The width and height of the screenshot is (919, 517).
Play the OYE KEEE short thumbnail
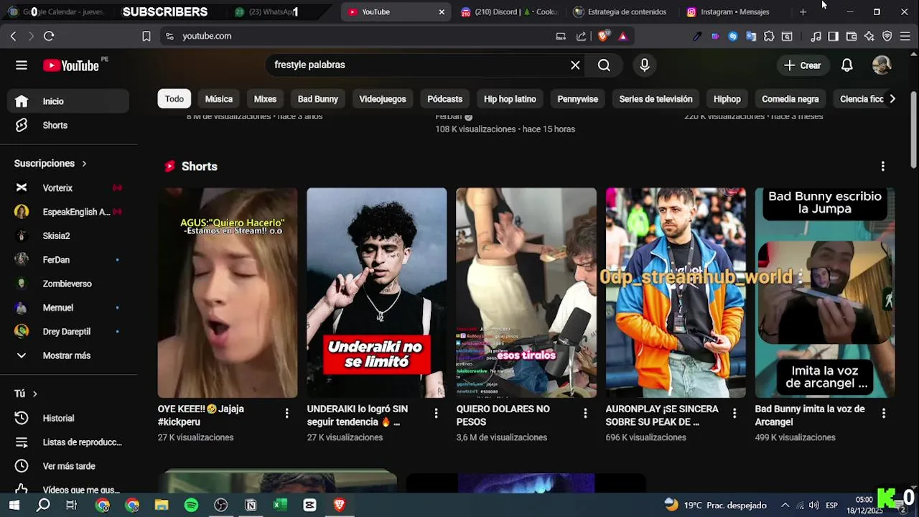[228, 293]
